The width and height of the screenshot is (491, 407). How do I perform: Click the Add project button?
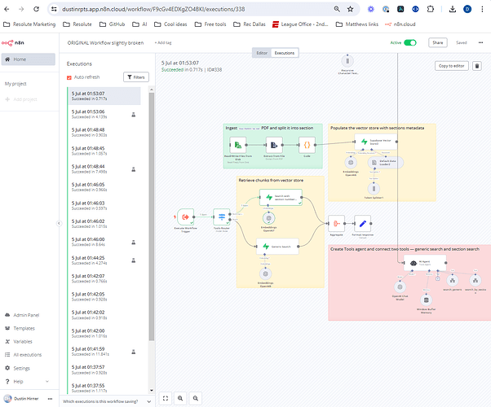21,99
